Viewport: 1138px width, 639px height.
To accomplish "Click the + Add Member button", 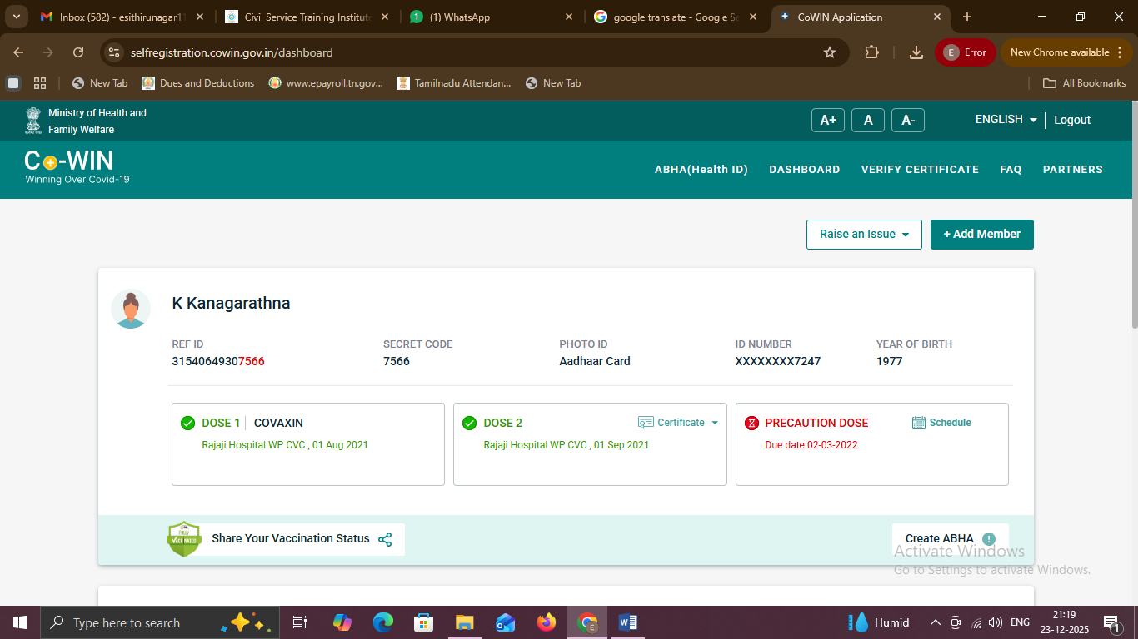I will pyautogui.click(x=981, y=235).
